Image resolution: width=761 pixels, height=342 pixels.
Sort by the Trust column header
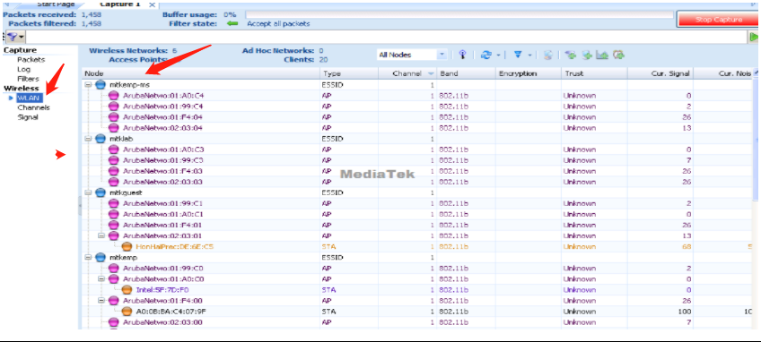(x=594, y=73)
